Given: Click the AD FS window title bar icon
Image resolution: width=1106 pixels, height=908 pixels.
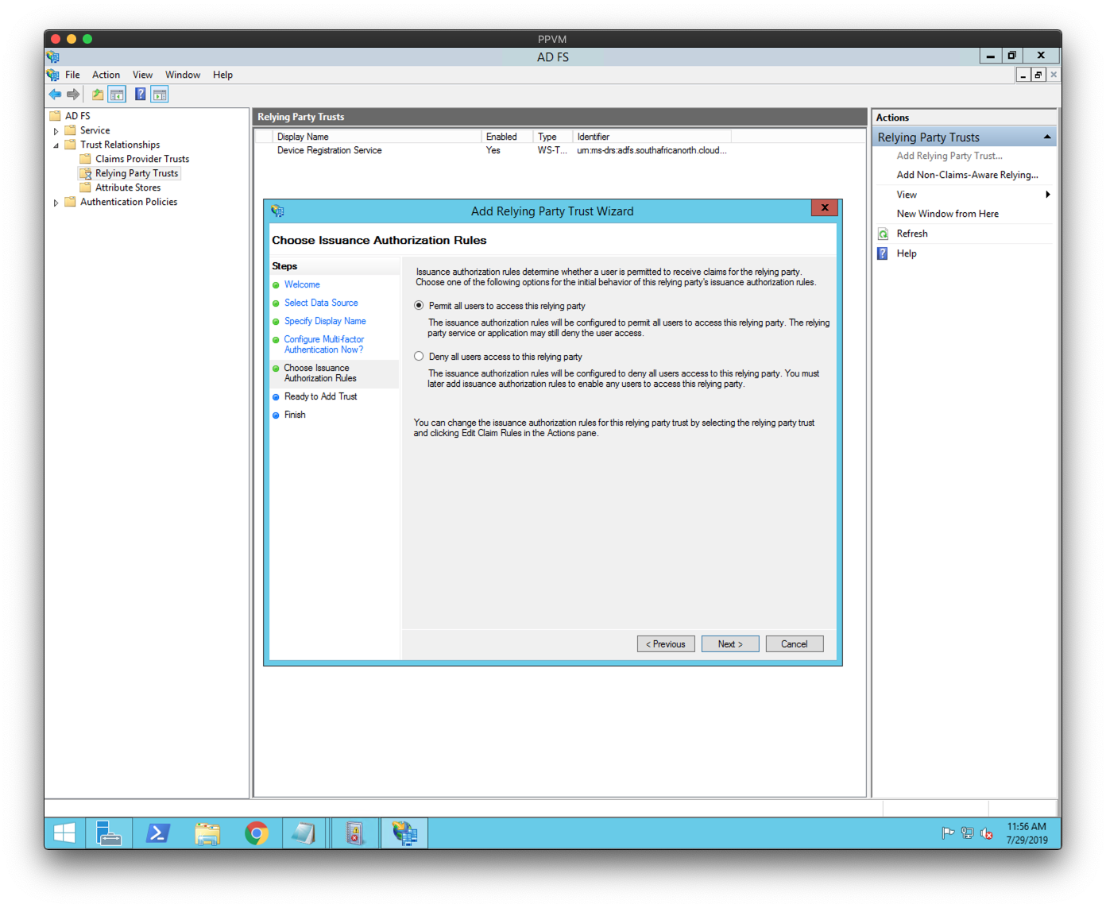Looking at the screenshot, I should click(x=53, y=57).
